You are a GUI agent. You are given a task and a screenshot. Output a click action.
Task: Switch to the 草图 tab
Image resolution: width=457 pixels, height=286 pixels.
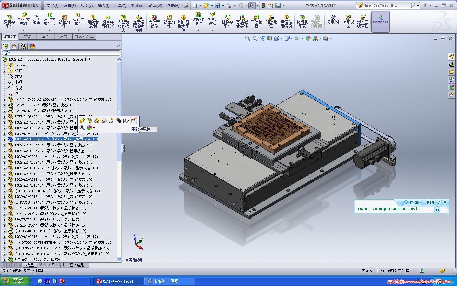point(46,37)
